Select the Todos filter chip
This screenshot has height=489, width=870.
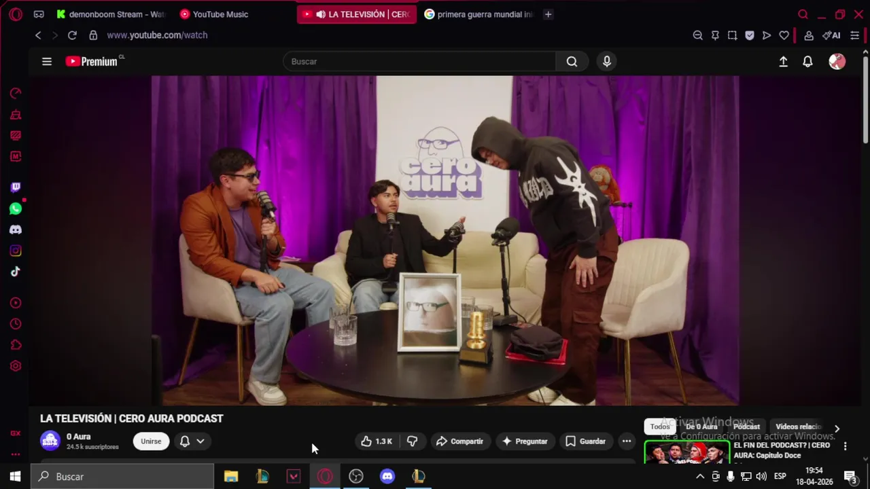coord(660,427)
